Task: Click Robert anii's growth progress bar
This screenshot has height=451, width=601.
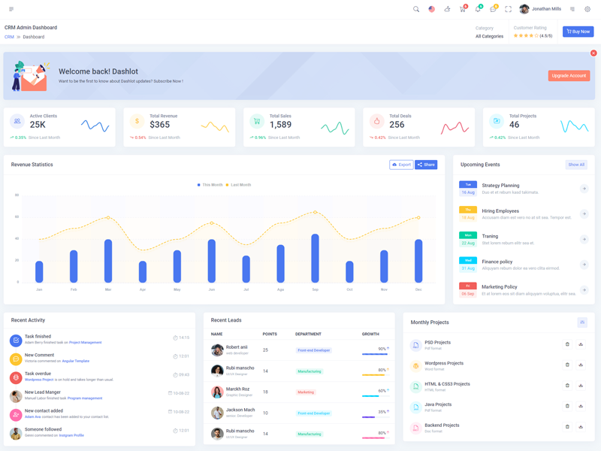Action: (x=374, y=354)
